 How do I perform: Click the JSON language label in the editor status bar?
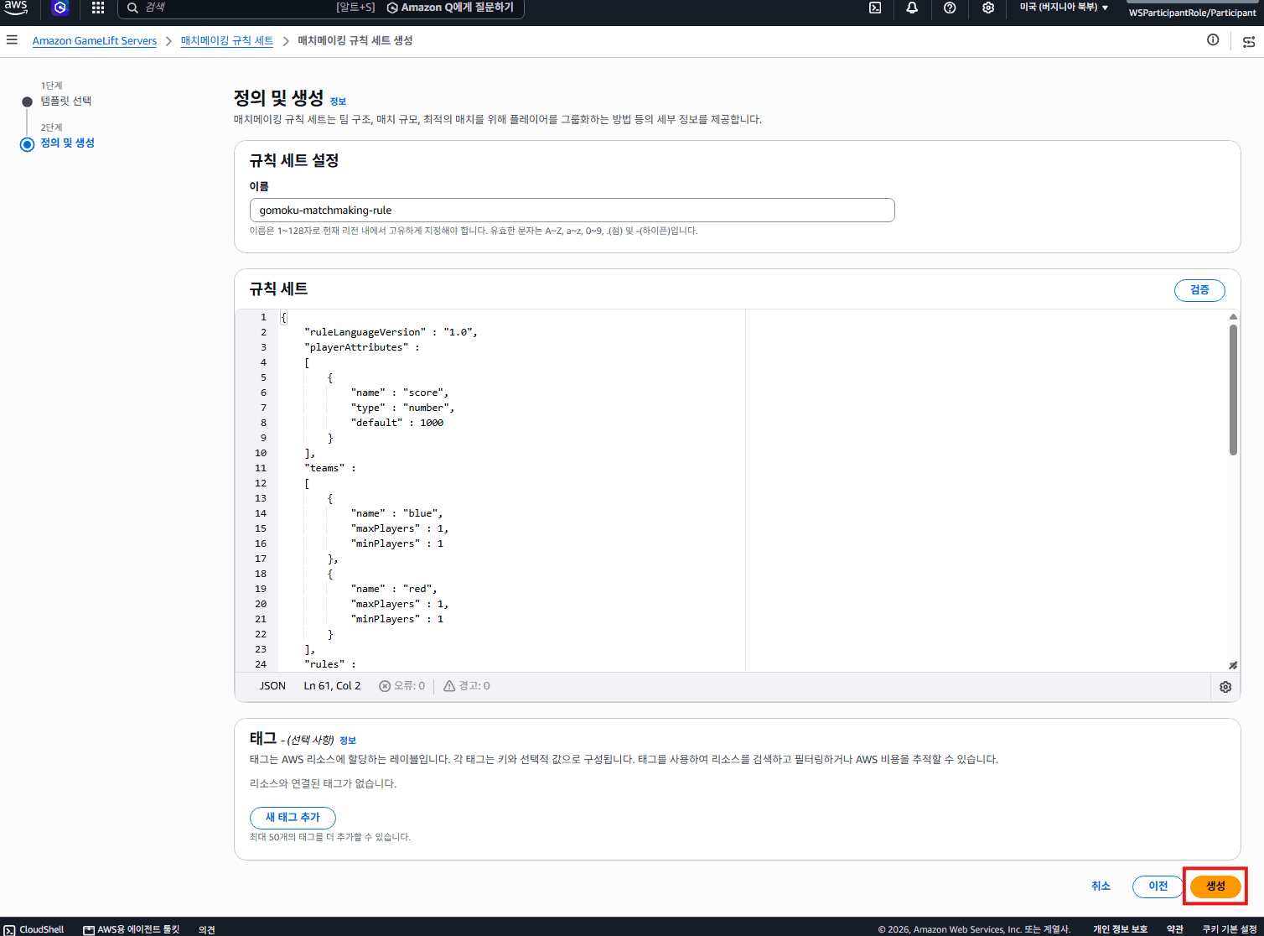click(272, 686)
